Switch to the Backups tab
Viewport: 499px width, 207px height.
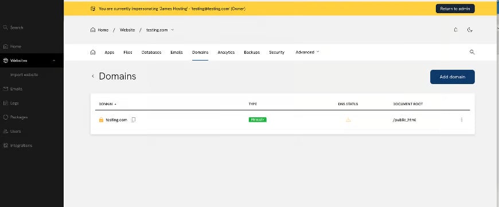pos(252,53)
